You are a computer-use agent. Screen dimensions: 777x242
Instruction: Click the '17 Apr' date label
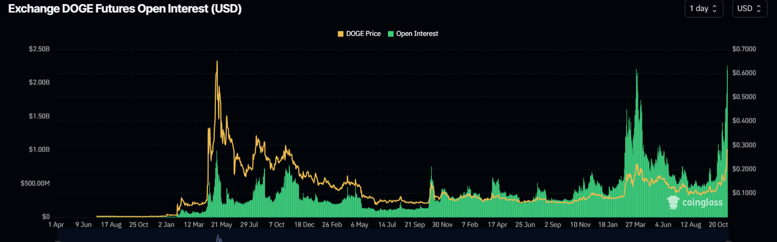coord(497,224)
